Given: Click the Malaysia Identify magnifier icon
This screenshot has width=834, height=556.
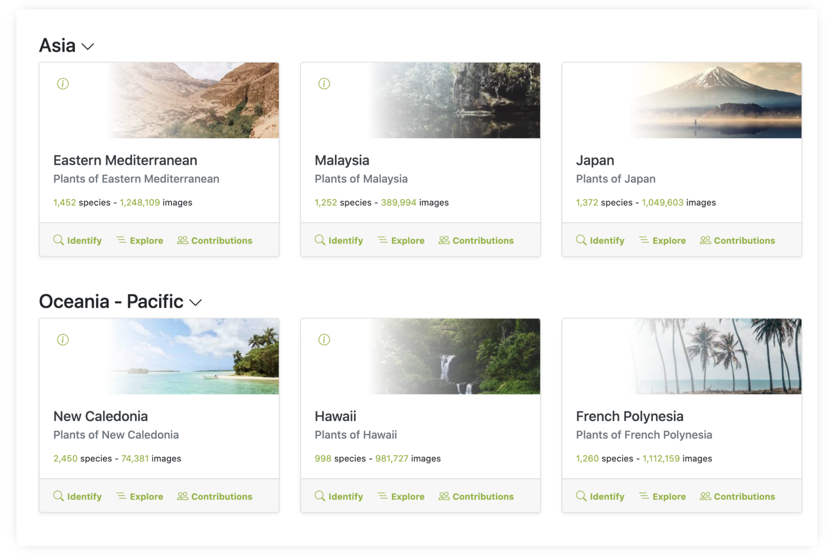Looking at the screenshot, I should coord(320,241).
